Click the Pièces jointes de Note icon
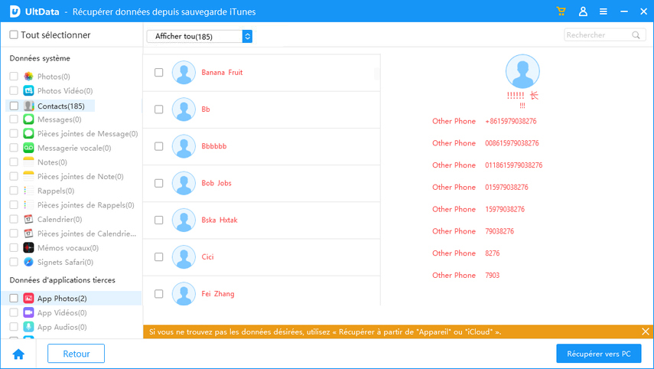Image resolution: width=654 pixels, height=369 pixels. (28, 176)
